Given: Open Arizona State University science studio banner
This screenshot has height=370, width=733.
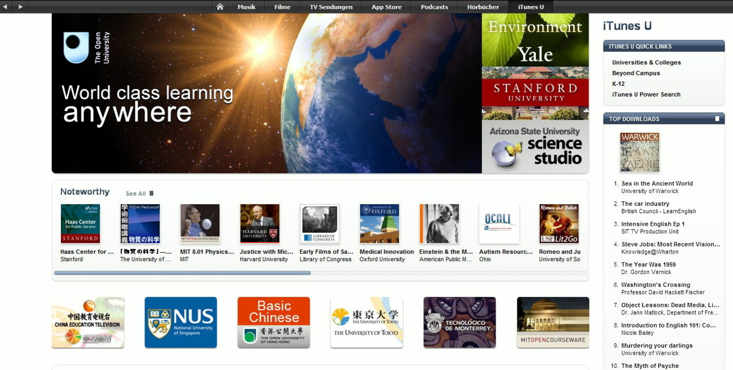Looking at the screenshot, I should [535, 147].
